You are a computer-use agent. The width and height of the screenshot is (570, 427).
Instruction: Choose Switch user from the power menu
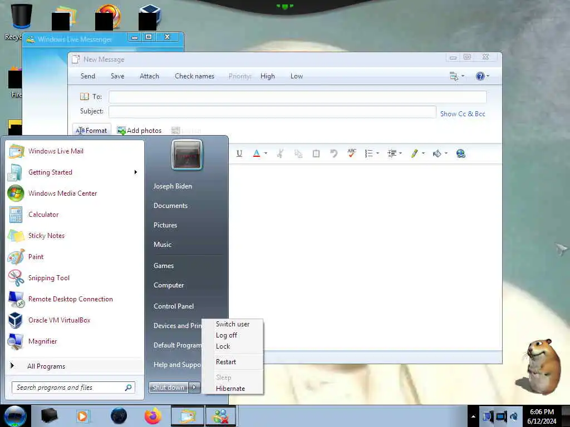(233, 324)
